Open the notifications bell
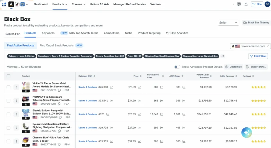 [246, 4]
